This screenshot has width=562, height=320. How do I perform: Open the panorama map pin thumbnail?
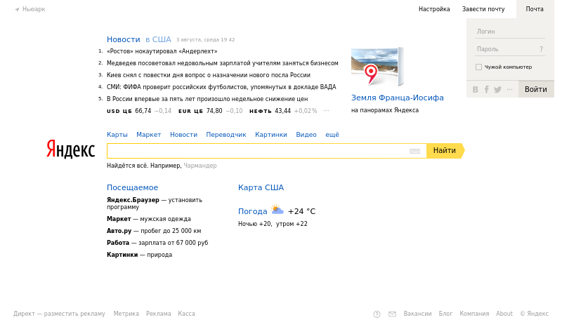click(377, 67)
